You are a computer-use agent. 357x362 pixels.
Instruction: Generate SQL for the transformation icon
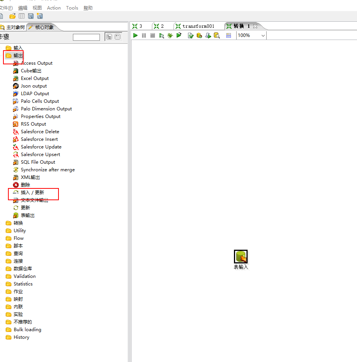point(208,35)
